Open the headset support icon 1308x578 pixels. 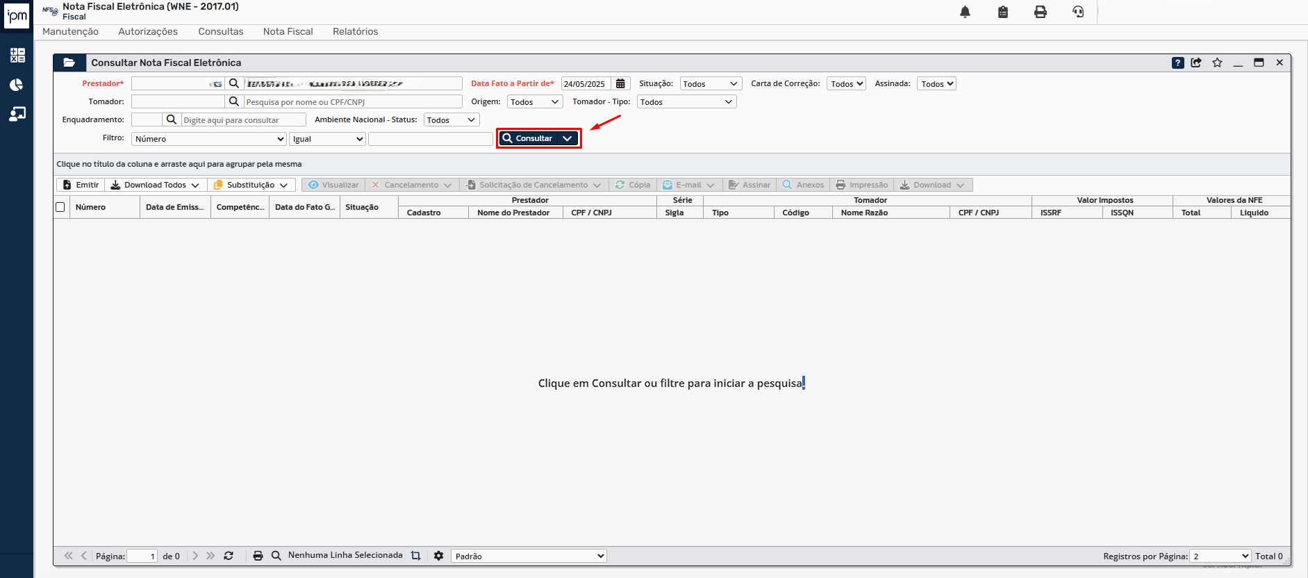pos(1078,12)
